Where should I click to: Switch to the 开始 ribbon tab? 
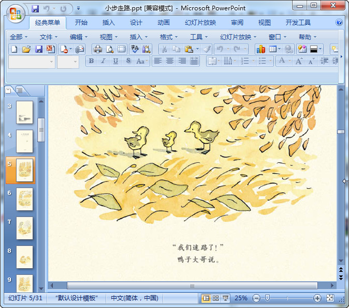coord(81,22)
